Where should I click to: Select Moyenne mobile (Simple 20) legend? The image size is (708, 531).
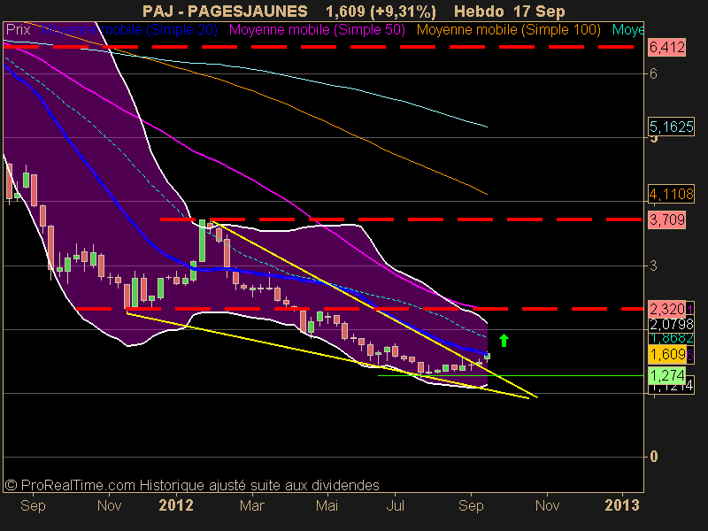coord(129,30)
